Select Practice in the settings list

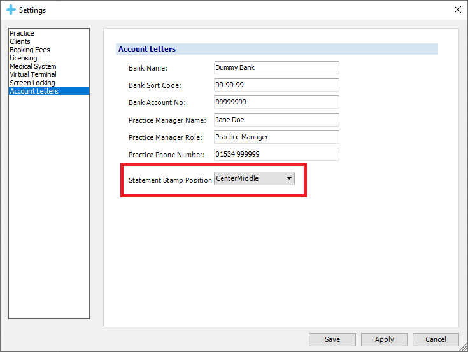coord(22,33)
